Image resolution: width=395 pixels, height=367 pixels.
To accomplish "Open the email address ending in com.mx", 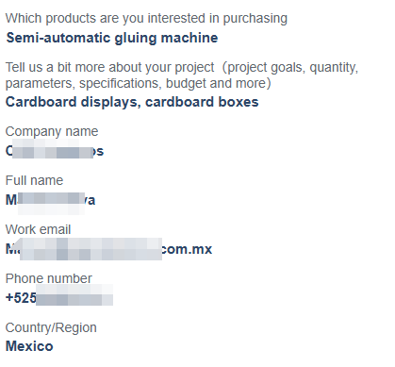I will point(108,249).
